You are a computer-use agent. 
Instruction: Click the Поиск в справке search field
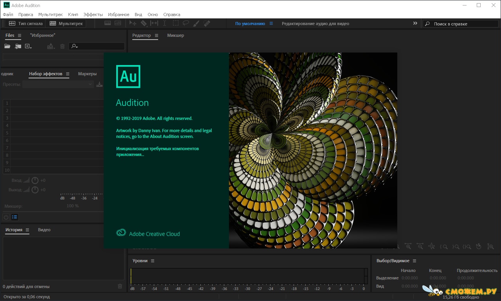coord(461,24)
